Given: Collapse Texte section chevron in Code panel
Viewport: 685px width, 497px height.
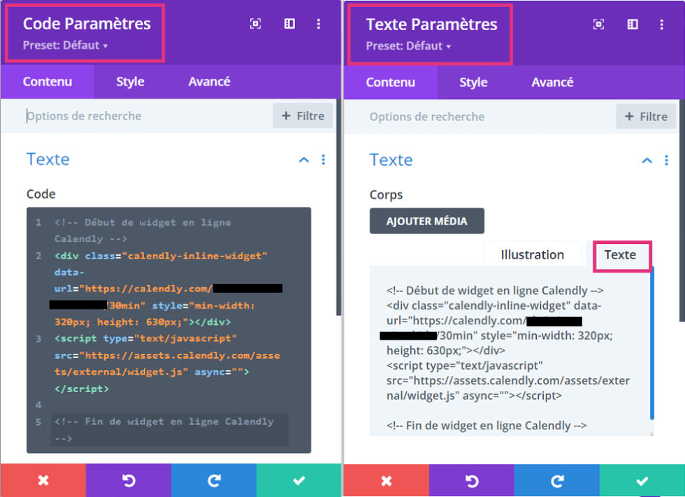Looking at the screenshot, I should coord(304,160).
